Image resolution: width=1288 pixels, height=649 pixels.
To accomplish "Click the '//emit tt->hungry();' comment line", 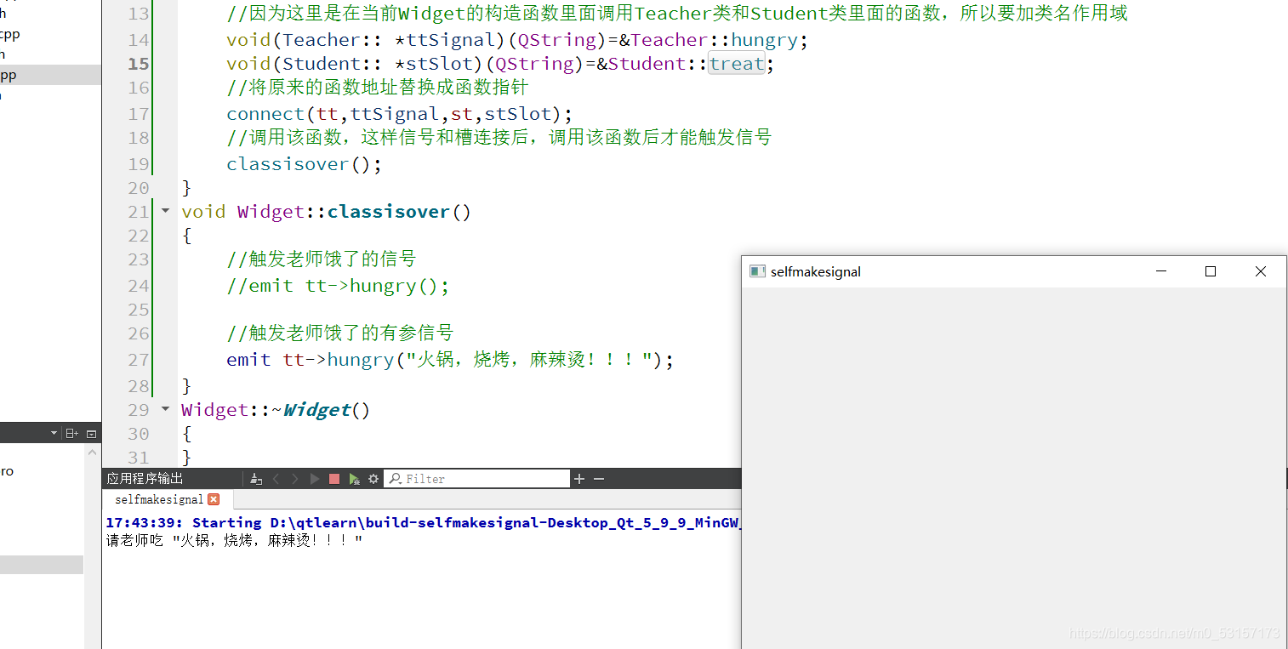I will coord(338,286).
